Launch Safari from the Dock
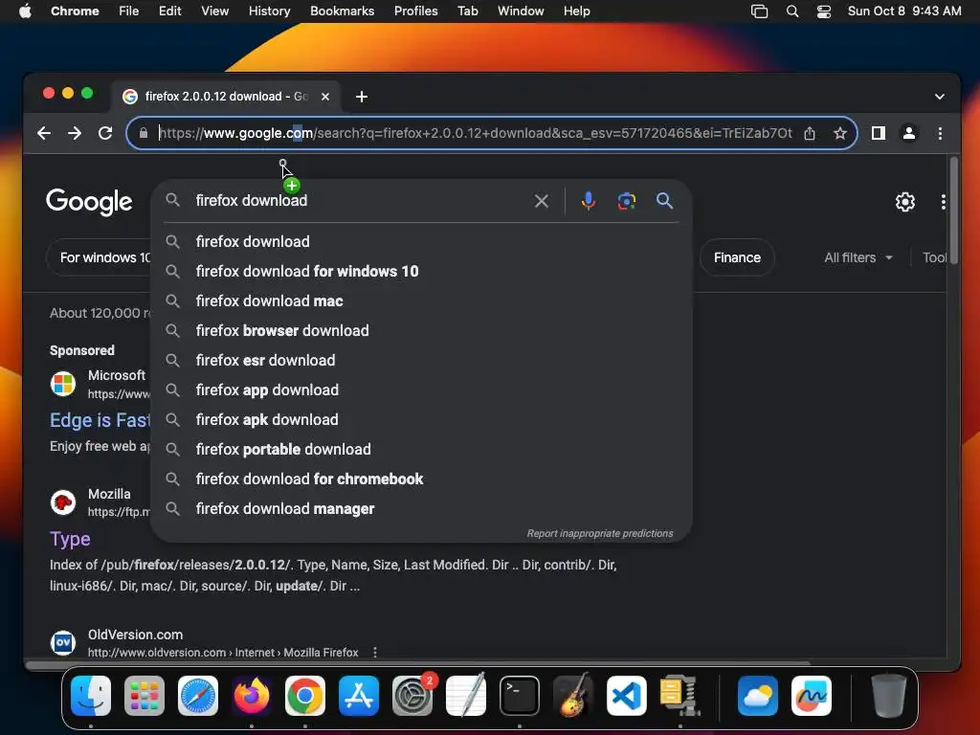 pyautogui.click(x=198, y=695)
